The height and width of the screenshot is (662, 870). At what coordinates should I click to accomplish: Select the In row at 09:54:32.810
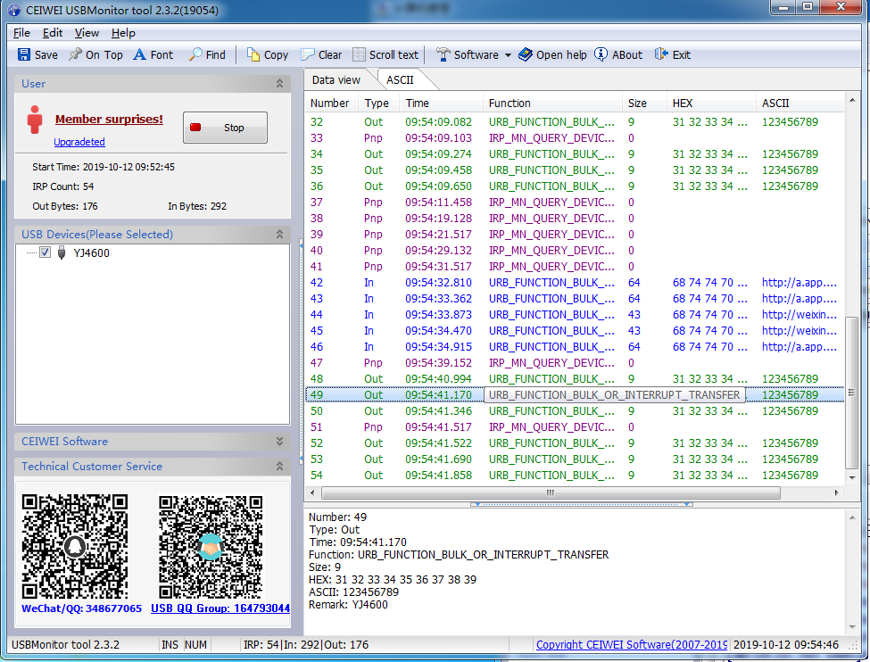(575, 283)
